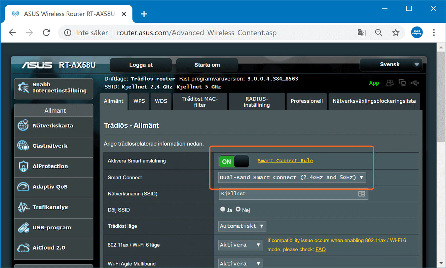The width and height of the screenshot is (446, 268).
Task: Switch to the Professionell tab
Action: pyautogui.click(x=306, y=101)
